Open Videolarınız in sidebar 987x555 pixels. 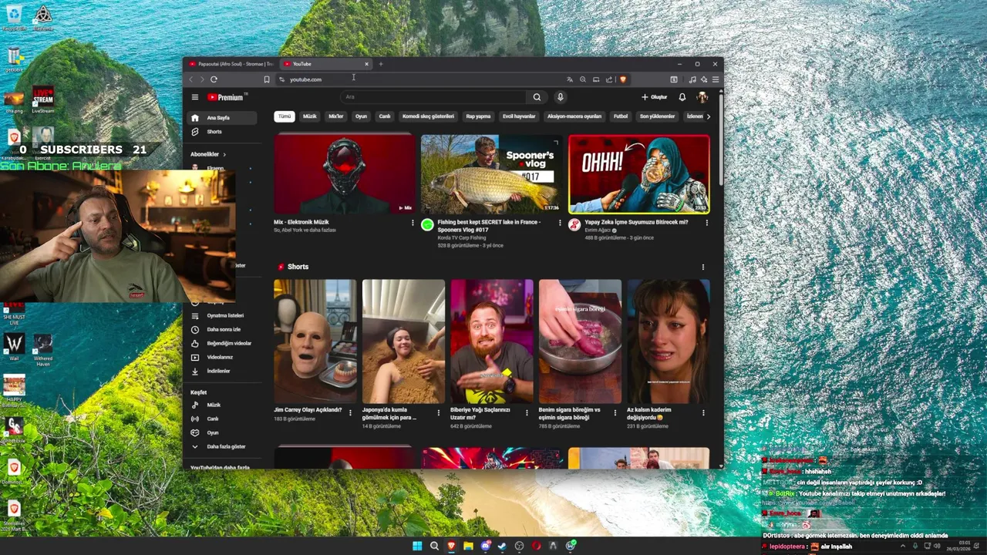224,357
